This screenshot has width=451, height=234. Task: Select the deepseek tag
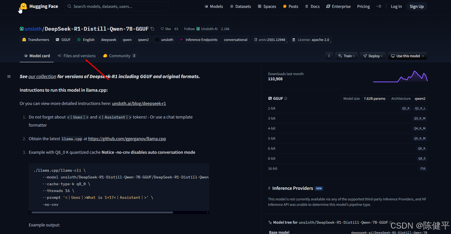[109, 40]
